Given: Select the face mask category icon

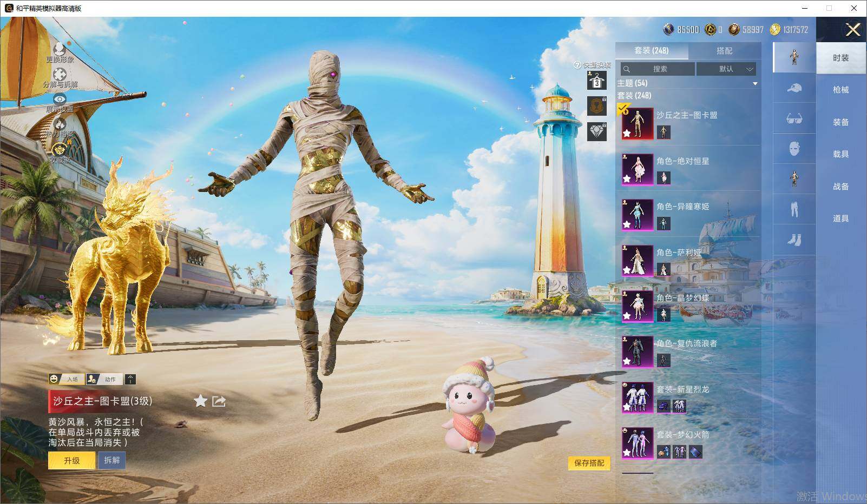Looking at the screenshot, I should tap(794, 148).
